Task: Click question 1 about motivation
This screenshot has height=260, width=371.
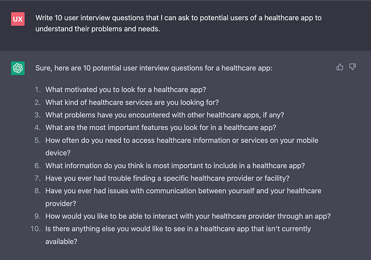Action: click(126, 89)
